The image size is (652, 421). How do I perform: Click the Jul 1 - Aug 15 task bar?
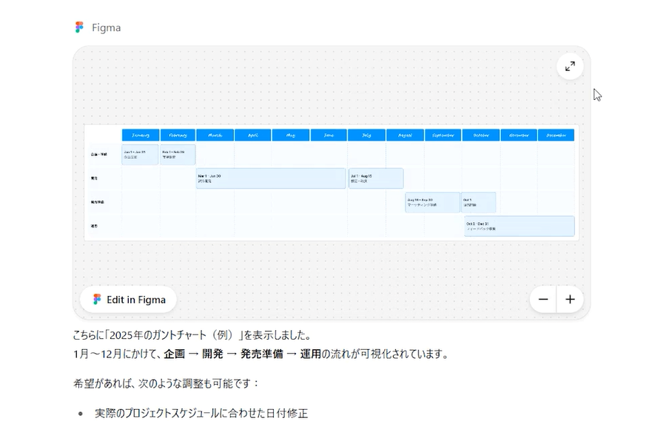tap(376, 178)
